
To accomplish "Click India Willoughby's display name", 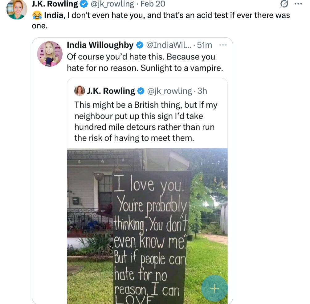I will point(100,45).
